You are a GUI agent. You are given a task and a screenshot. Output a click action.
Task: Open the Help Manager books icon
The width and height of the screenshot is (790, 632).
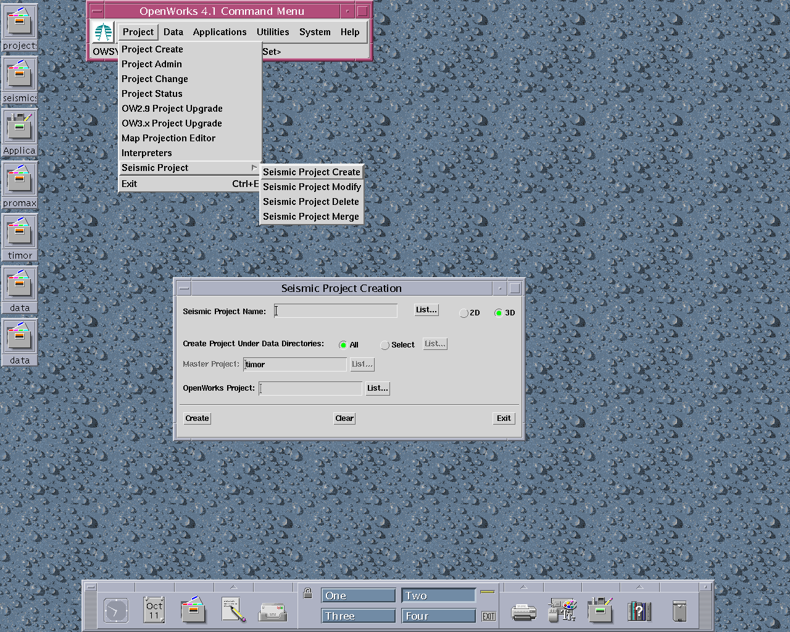pyautogui.click(x=639, y=611)
